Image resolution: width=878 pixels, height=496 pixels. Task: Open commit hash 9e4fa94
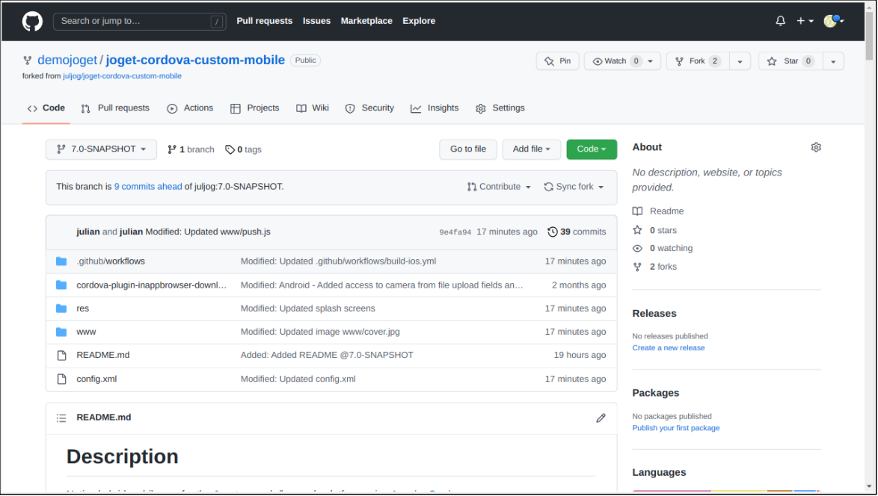(455, 232)
